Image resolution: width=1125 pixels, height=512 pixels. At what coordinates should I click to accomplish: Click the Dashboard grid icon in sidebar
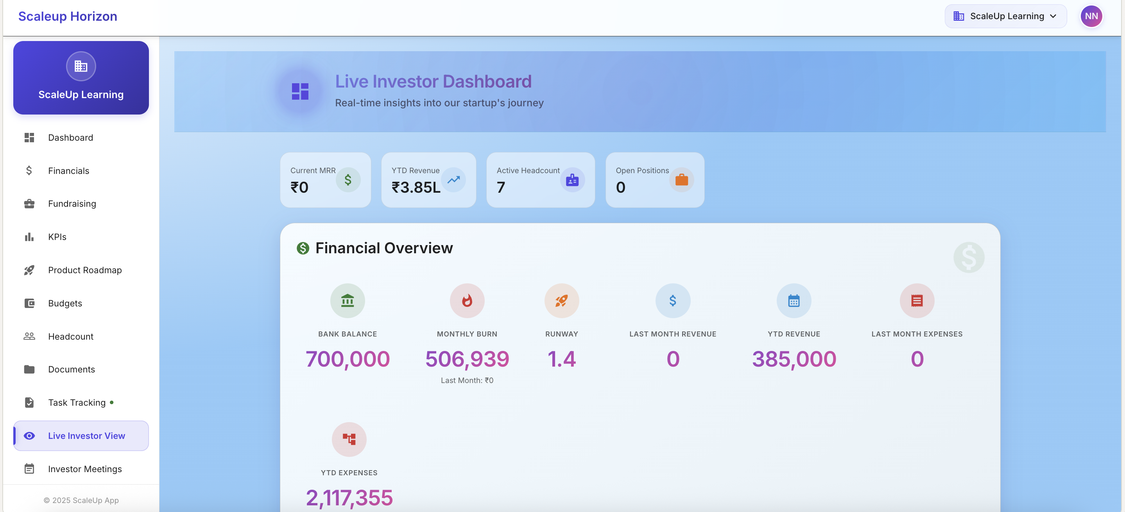[29, 138]
